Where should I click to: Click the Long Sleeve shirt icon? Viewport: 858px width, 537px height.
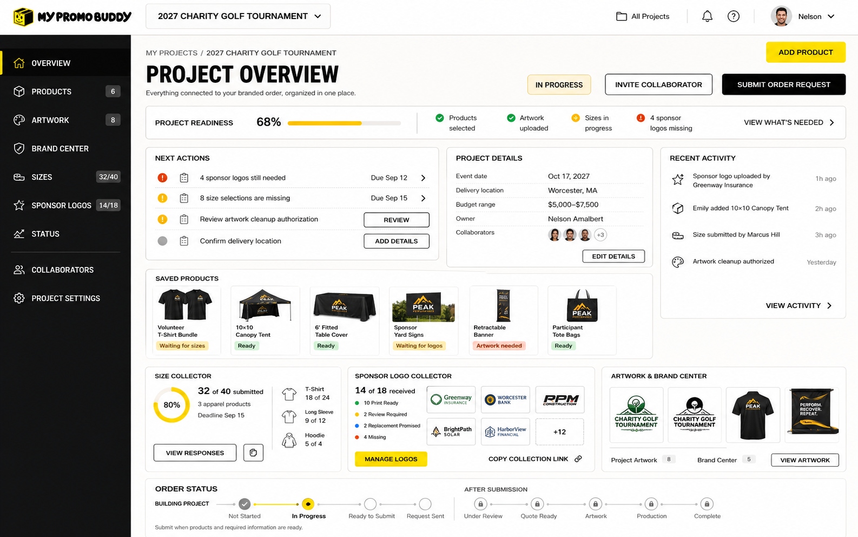[289, 416]
